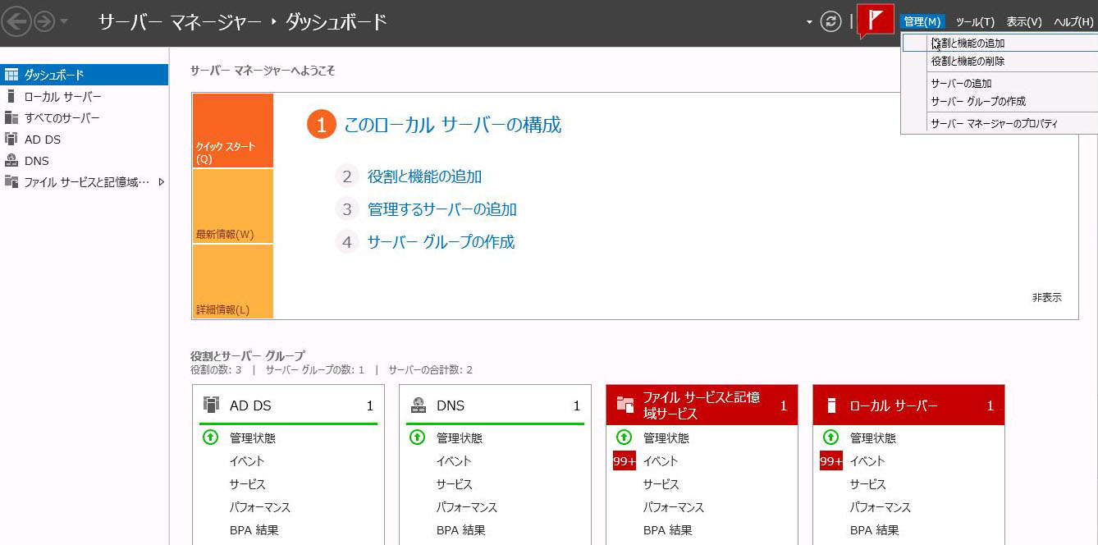Open サービス in the DNS tile
The height and width of the screenshot is (545, 1098).
tap(455, 484)
